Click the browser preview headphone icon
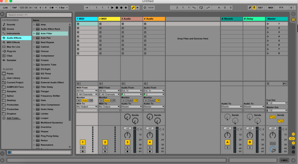298x164 pixels. pos(9,152)
